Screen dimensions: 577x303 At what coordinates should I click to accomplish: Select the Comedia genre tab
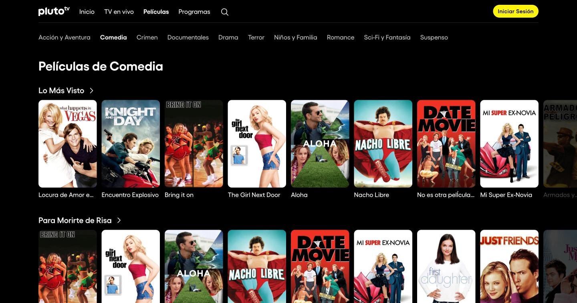click(113, 37)
